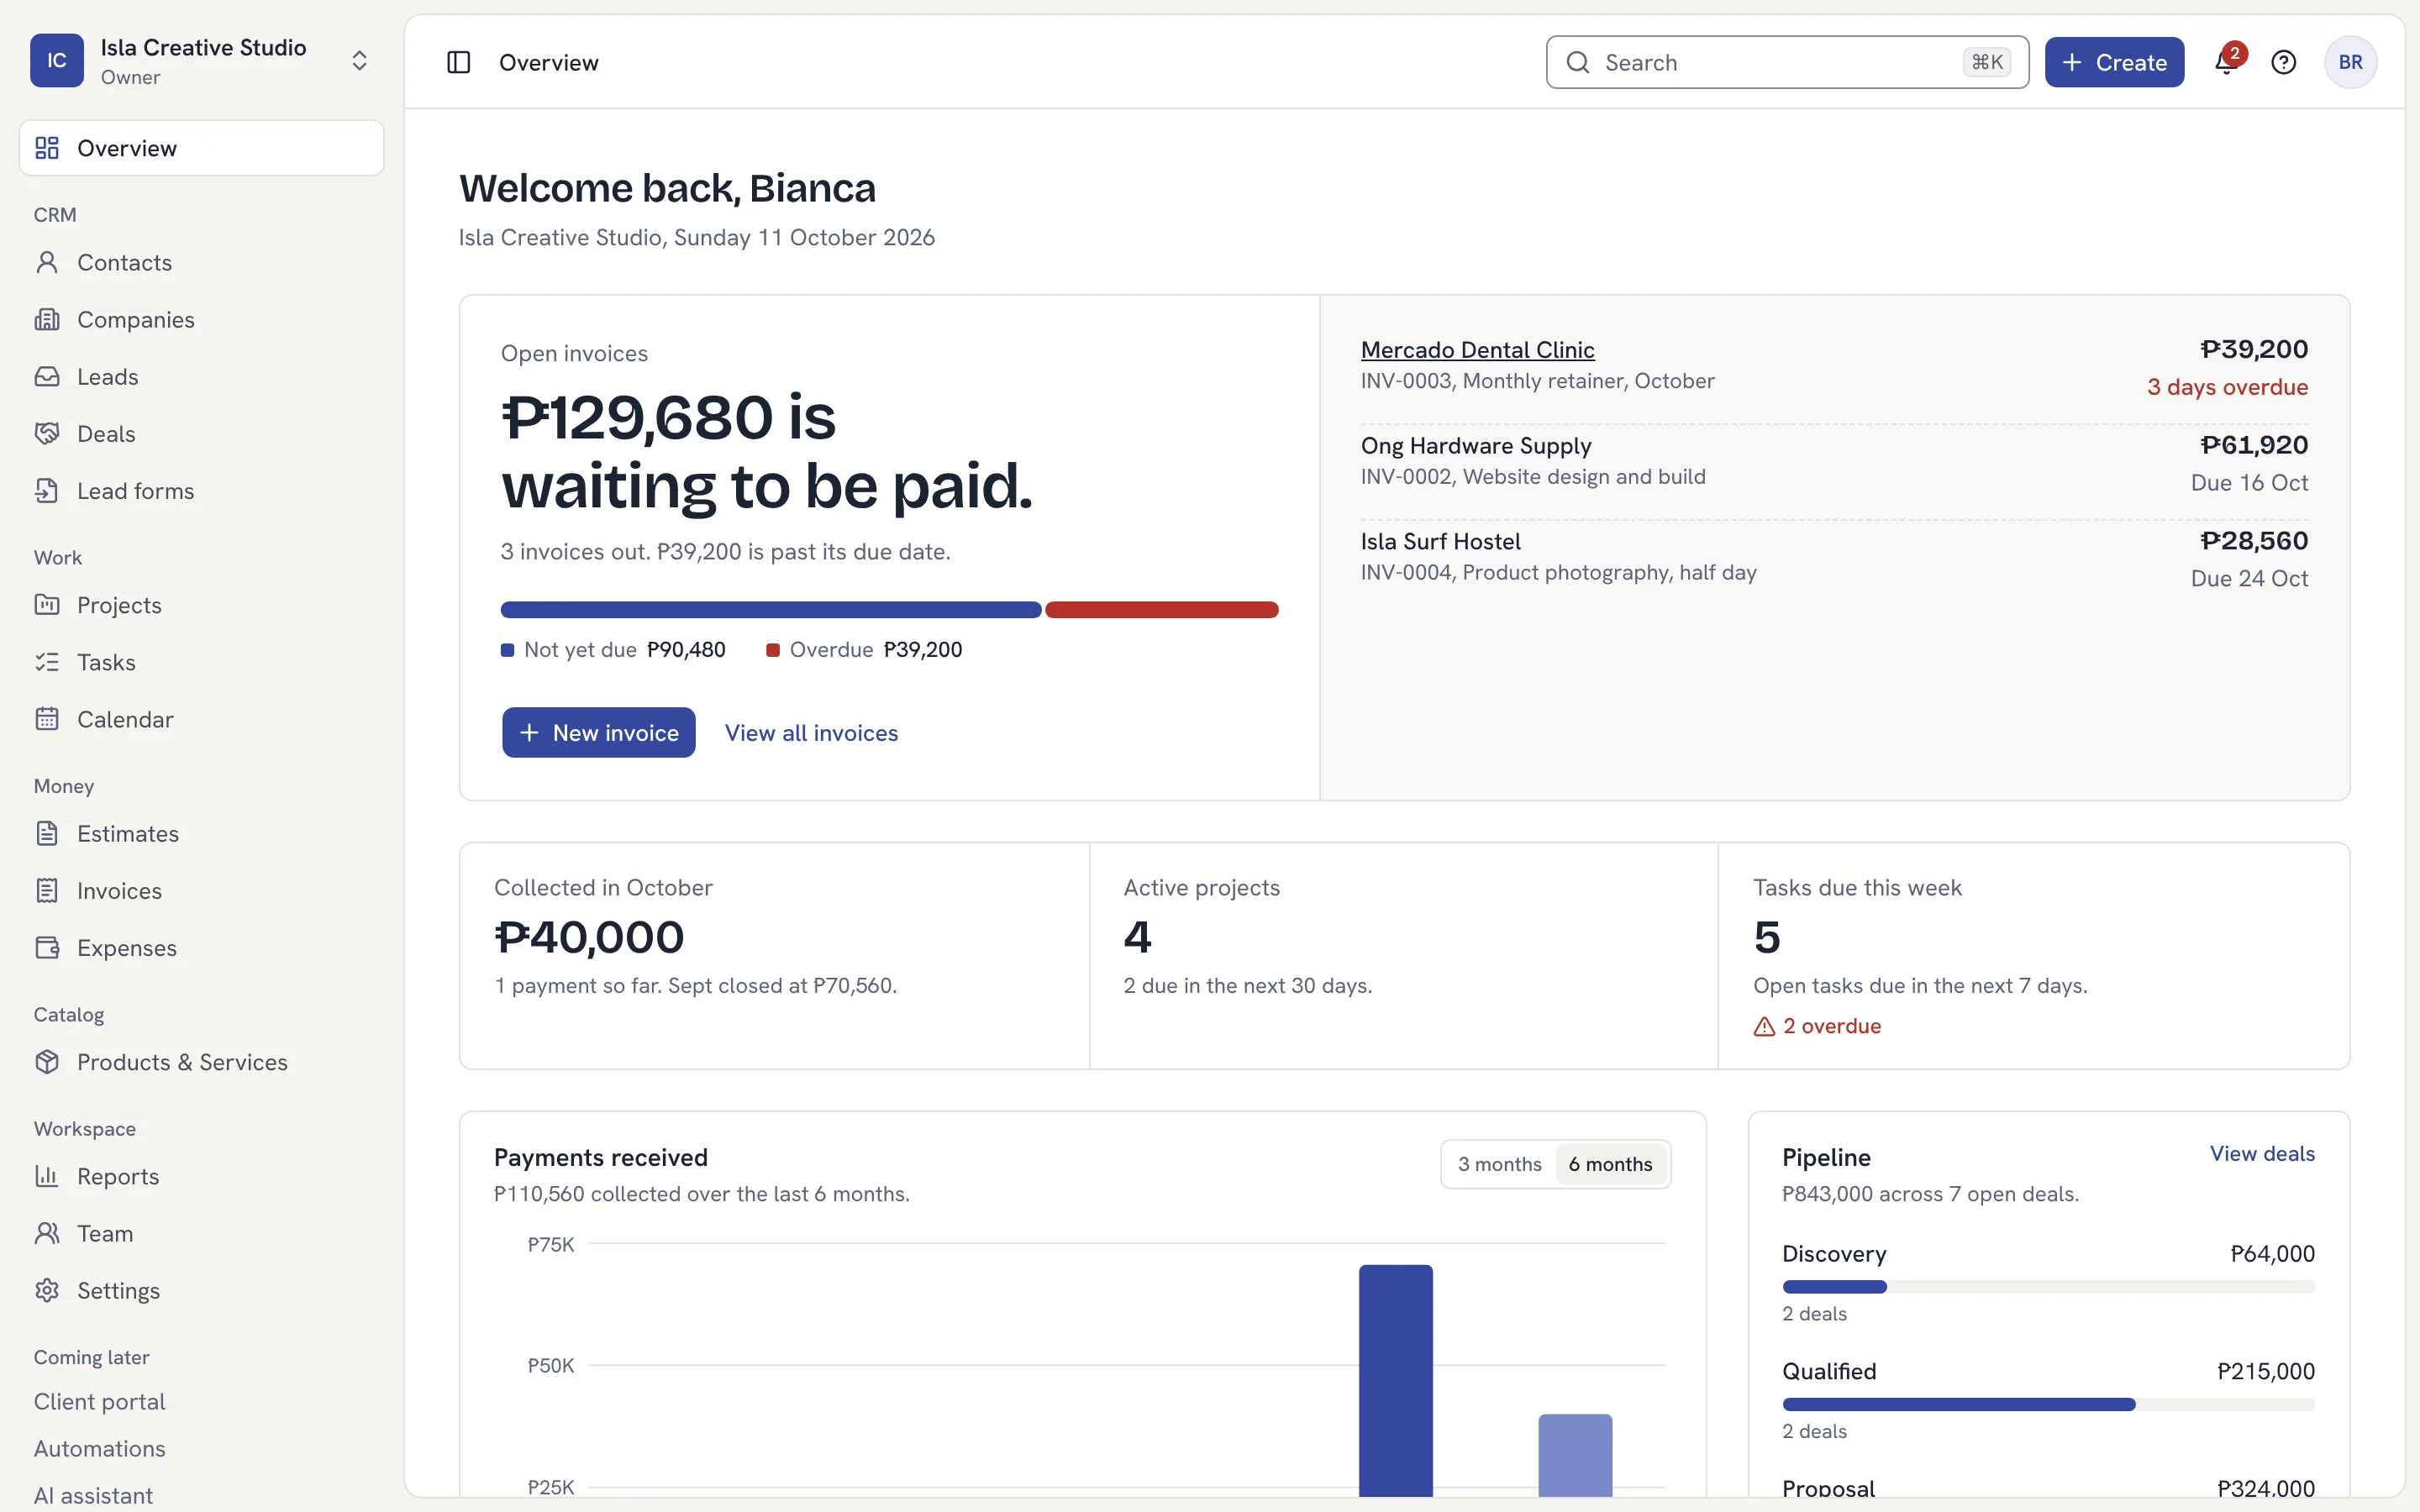Switch payments chart to 3 months

click(x=1499, y=1164)
